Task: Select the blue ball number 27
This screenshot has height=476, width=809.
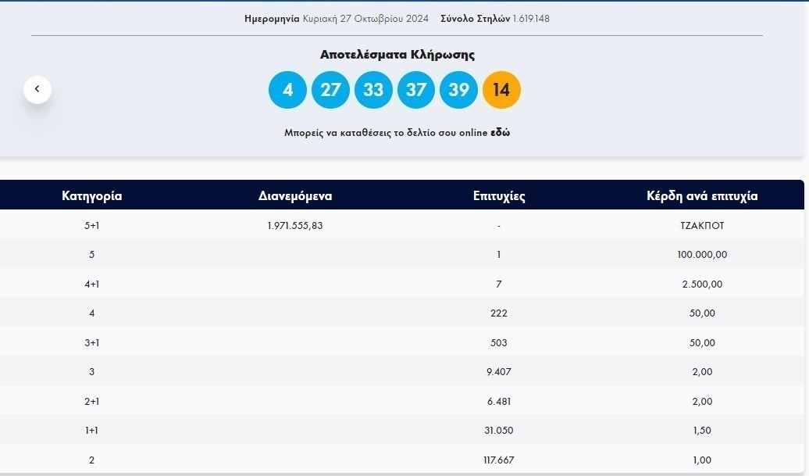Action: point(330,90)
